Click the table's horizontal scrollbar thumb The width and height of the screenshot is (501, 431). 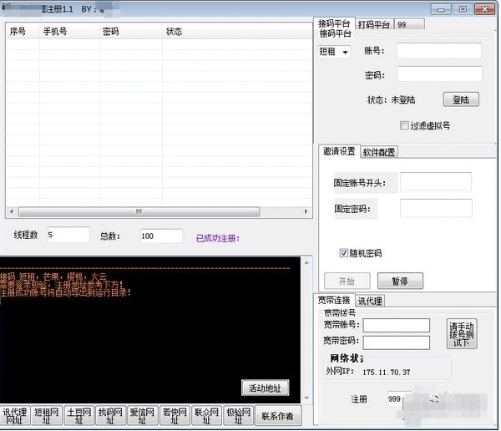[139, 211]
